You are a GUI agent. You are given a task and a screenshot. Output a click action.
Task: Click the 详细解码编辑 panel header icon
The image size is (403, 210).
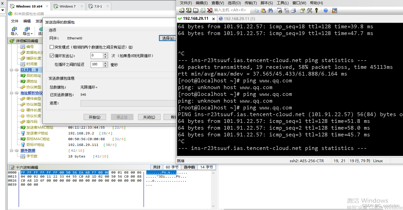(12, 41)
